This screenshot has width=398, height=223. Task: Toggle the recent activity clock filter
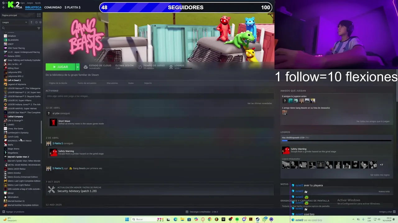tap(36, 22)
